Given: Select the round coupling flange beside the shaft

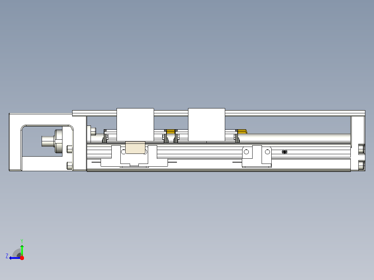Looking at the screenshot, I should pyautogui.click(x=59, y=141).
